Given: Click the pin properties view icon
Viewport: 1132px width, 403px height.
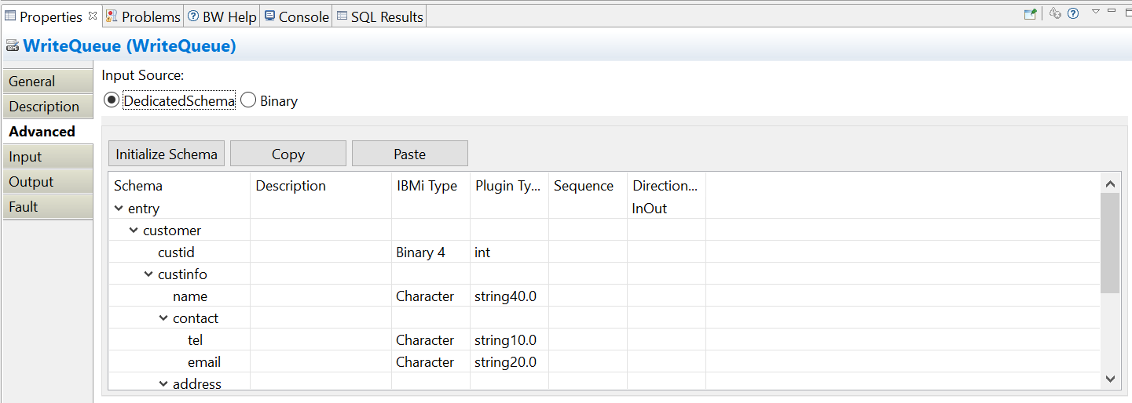Looking at the screenshot, I should (1030, 13).
